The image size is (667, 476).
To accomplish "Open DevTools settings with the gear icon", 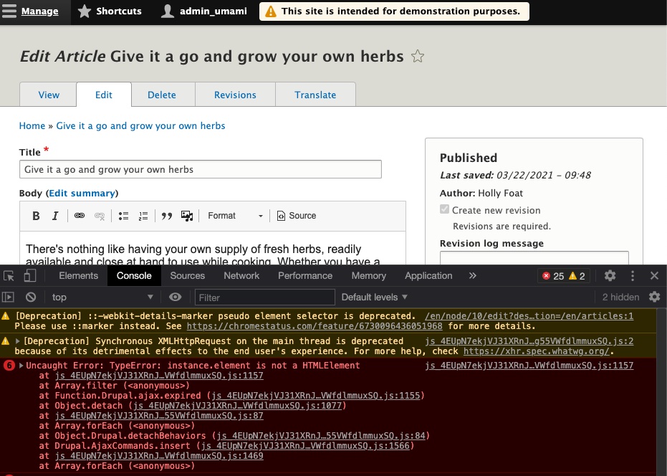I will [610, 275].
